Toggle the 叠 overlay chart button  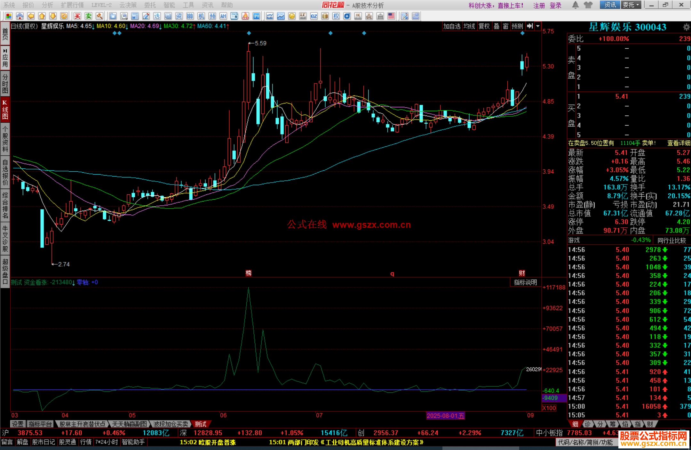click(496, 26)
